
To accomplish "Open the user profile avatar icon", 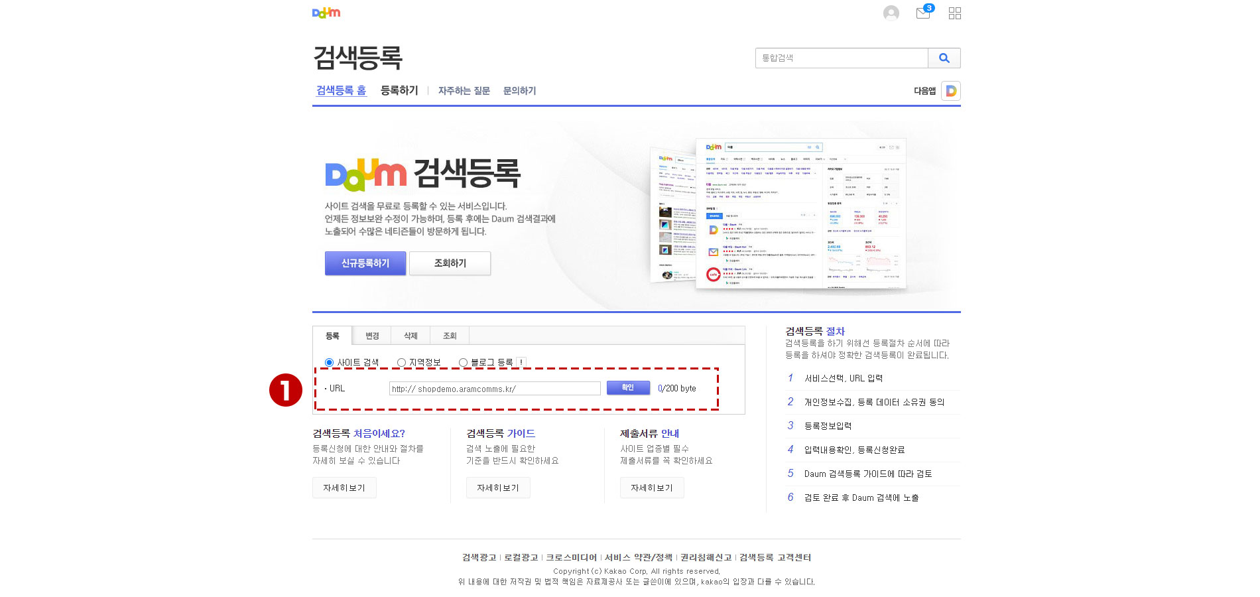I will 891,13.
